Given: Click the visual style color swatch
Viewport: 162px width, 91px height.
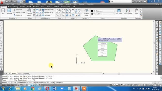Looking at the screenshot, I should (92, 11).
